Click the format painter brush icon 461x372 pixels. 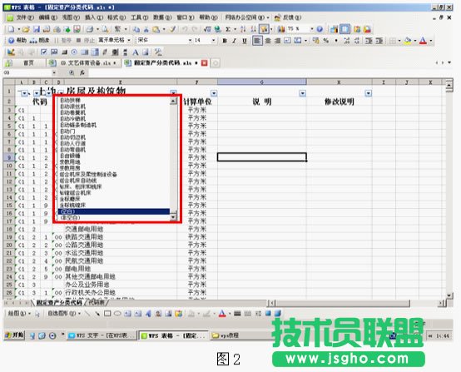click(x=173, y=29)
